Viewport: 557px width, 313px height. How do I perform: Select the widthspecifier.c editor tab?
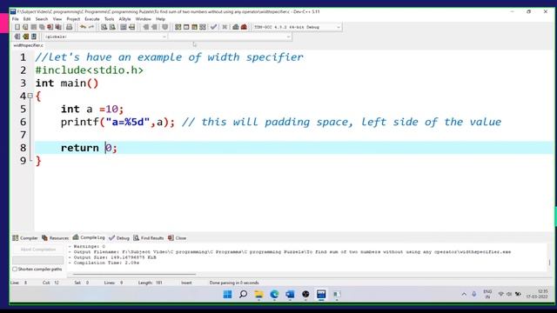point(29,45)
